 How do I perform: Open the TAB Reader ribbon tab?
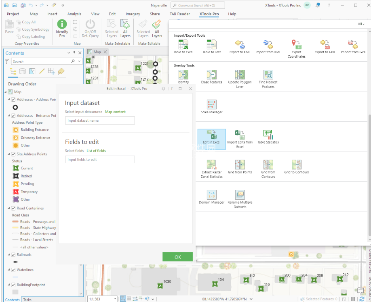pyautogui.click(x=179, y=14)
